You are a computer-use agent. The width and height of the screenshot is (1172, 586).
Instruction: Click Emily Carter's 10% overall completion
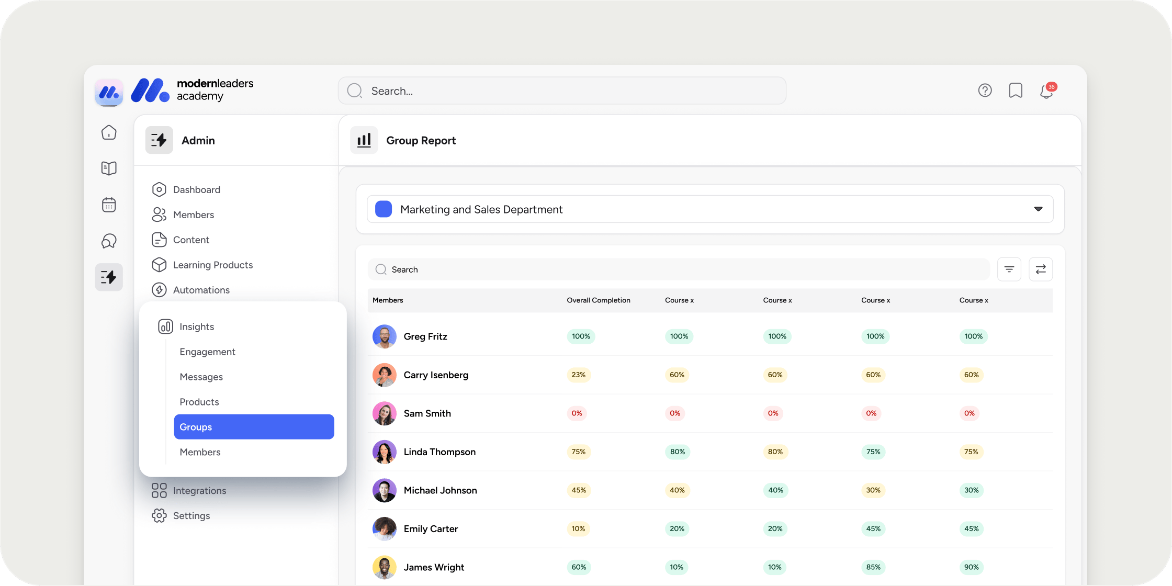point(578,529)
